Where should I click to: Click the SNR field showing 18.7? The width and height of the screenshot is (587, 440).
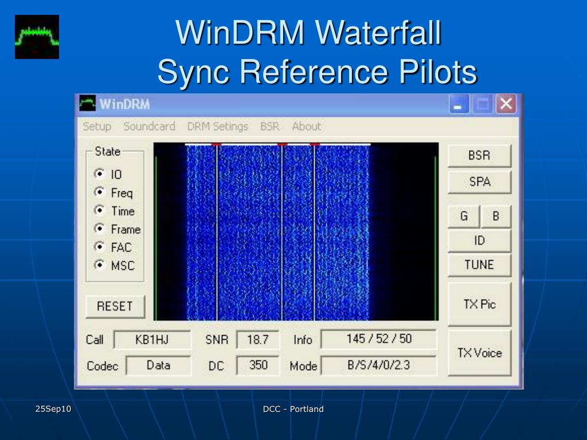[257, 340]
